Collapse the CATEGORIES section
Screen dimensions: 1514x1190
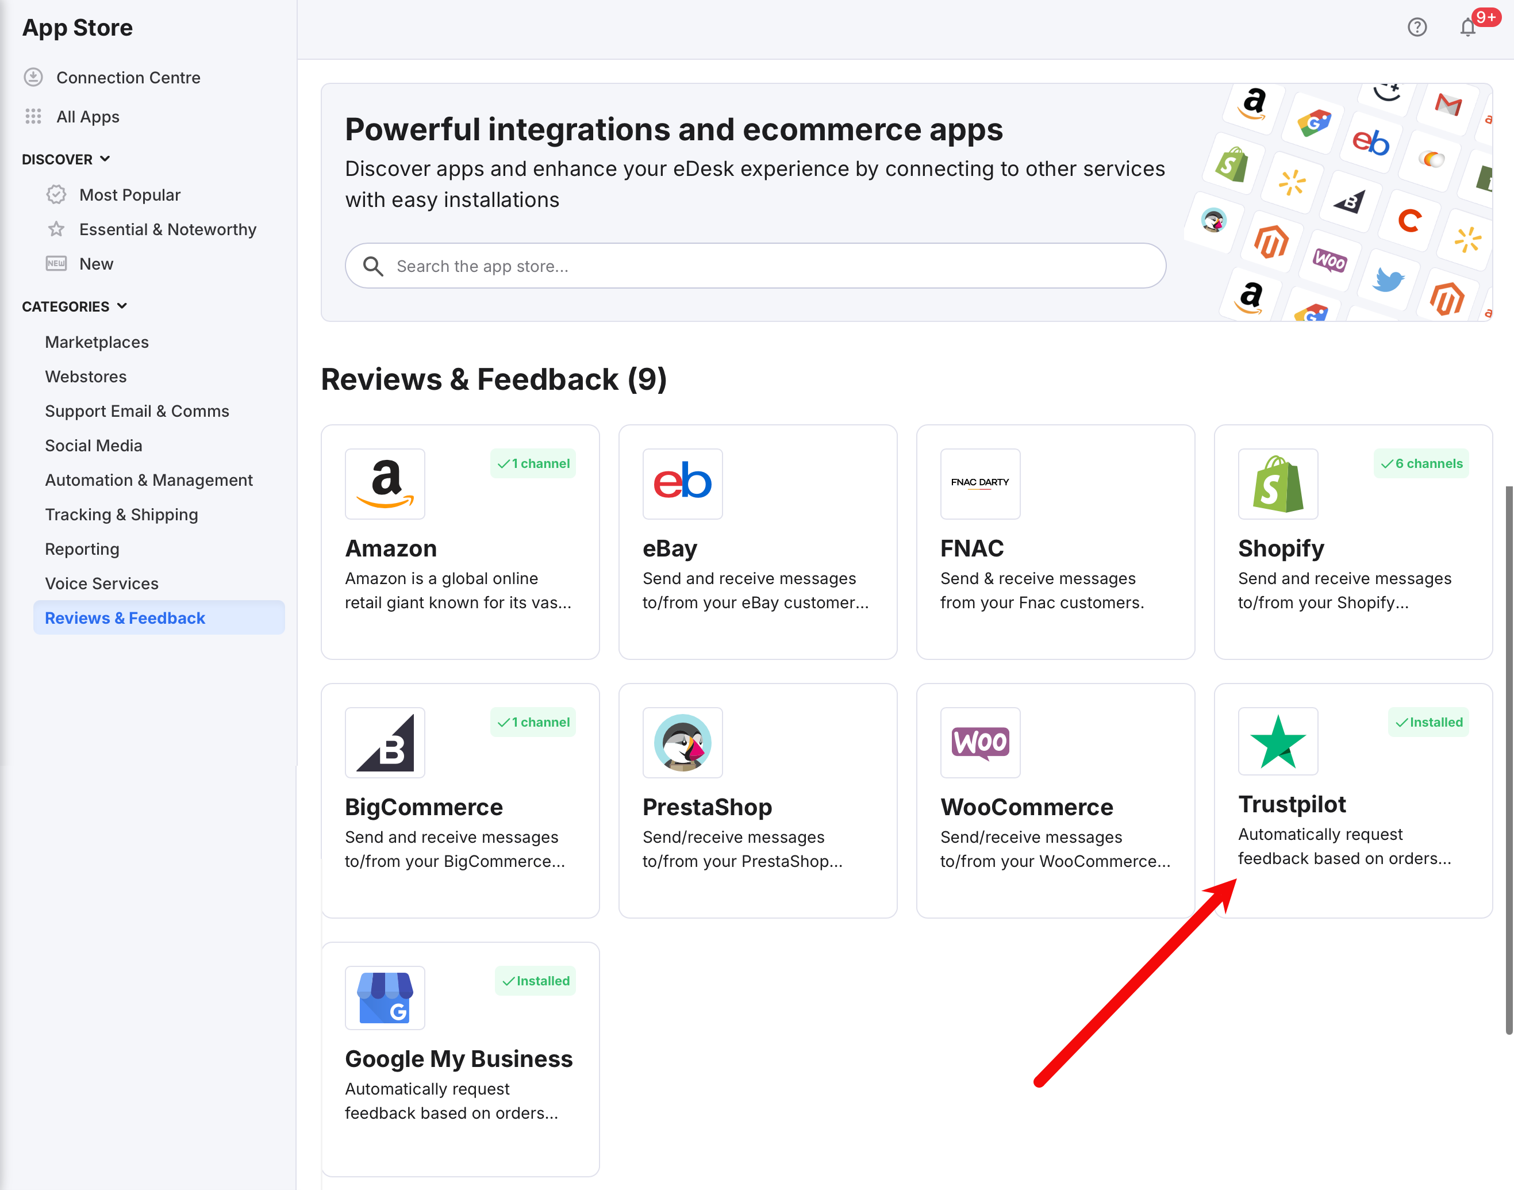click(x=75, y=306)
